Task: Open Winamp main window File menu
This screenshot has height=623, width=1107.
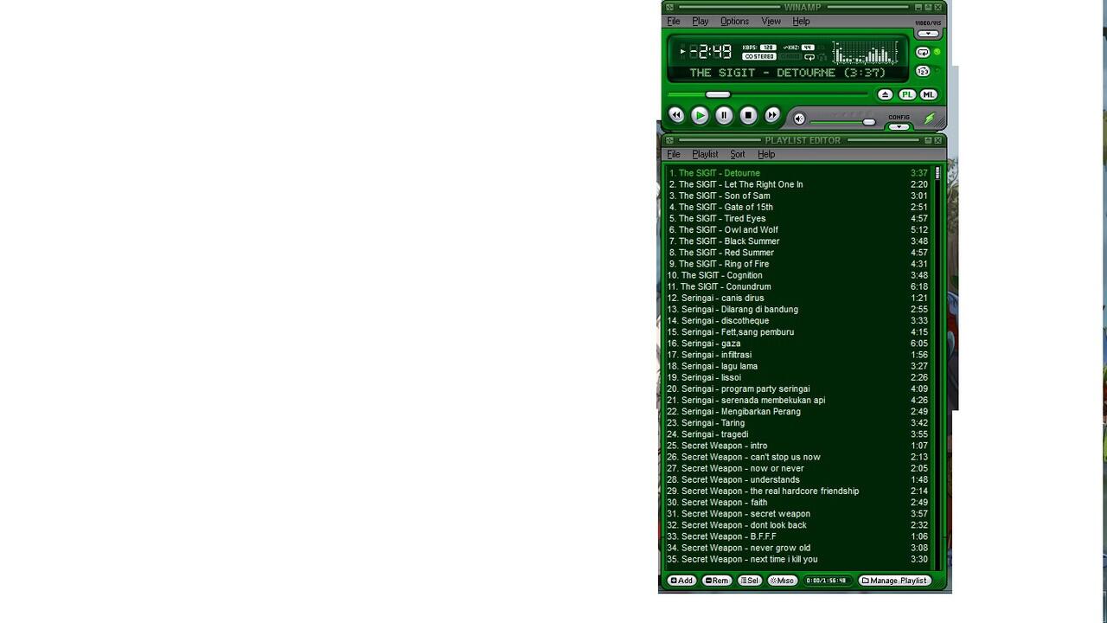Action: pyautogui.click(x=674, y=22)
